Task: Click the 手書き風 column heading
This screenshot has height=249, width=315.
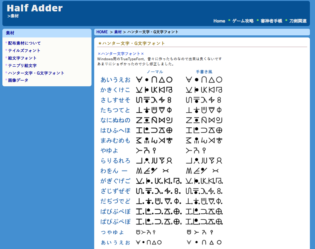Action: (x=204, y=72)
